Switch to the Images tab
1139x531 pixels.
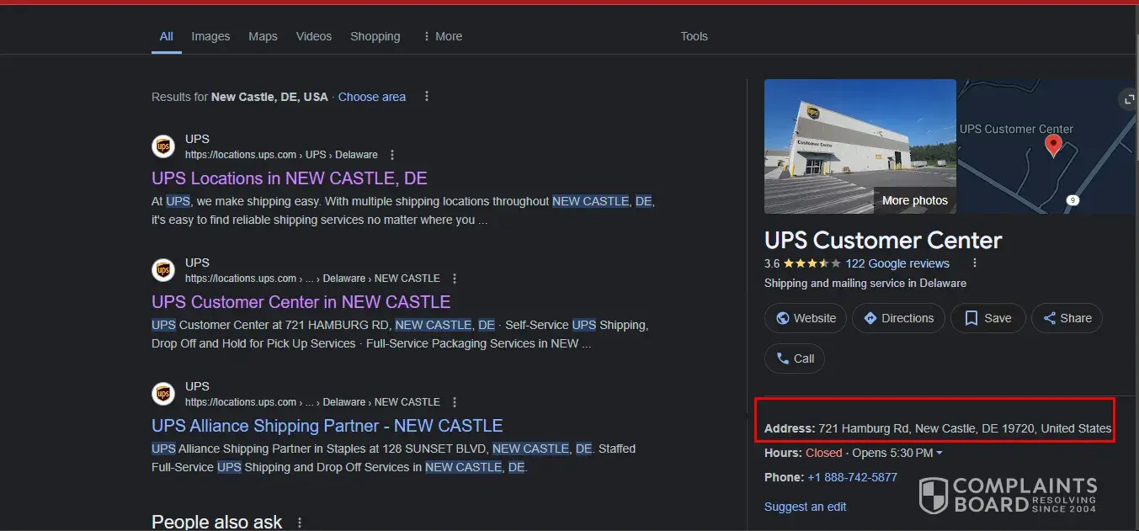click(x=210, y=36)
